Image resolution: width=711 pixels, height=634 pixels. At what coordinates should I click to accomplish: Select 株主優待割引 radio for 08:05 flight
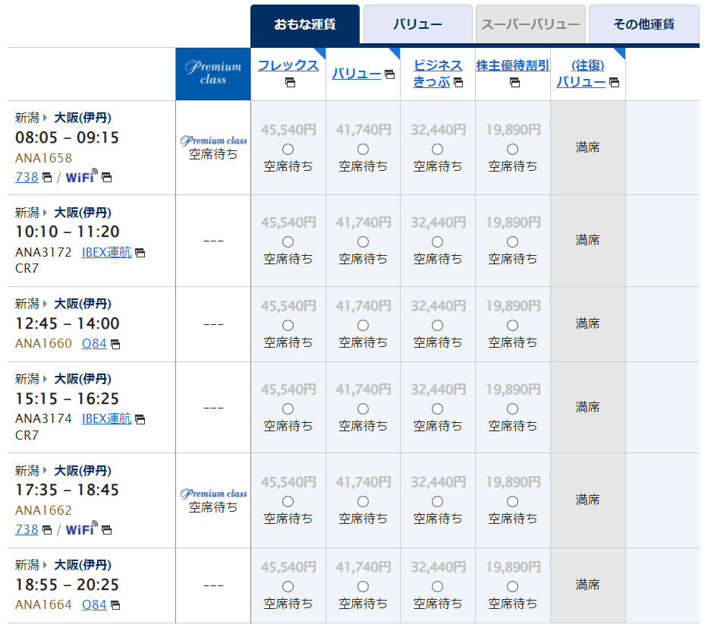[x=513, y=150]
